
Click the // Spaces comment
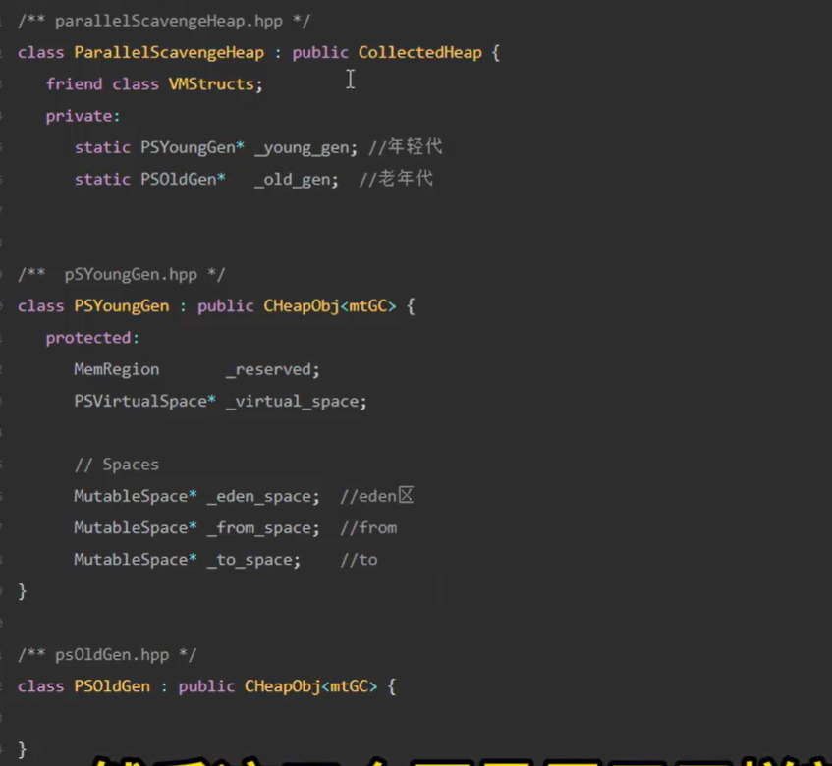point(116,465)
